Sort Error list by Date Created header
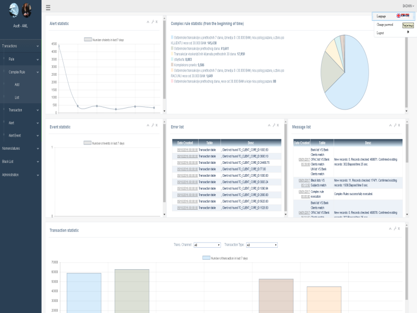This screenshot has width=417, height=313. tap(185, 143)
